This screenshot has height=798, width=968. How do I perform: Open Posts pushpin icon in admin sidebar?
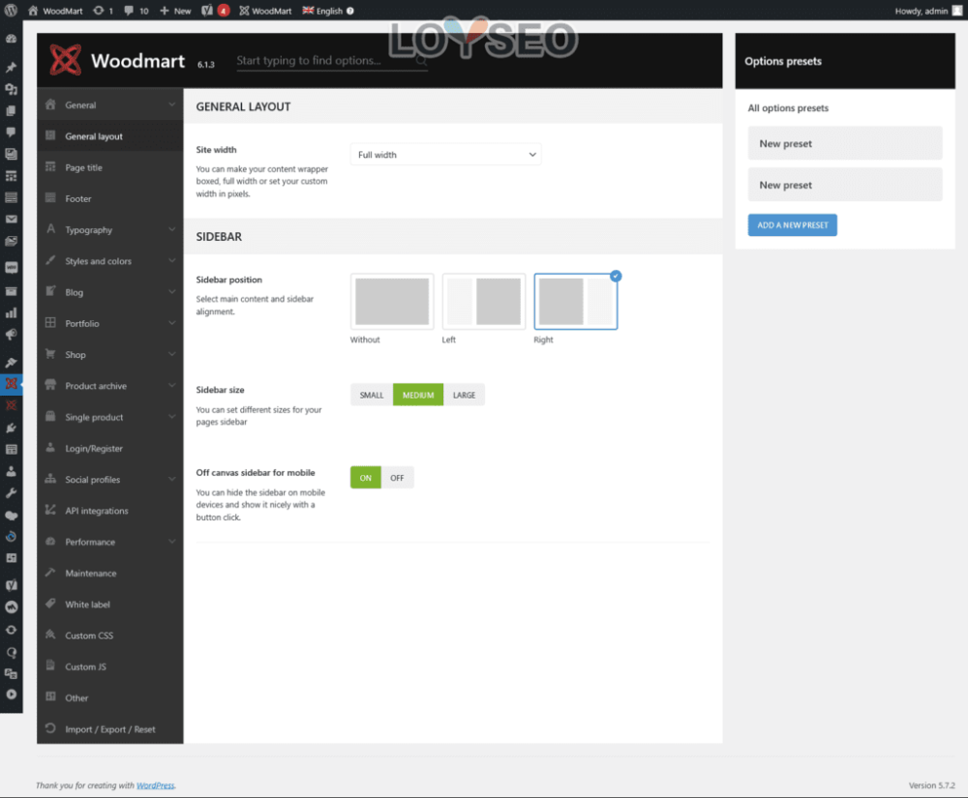[x=11, y=67]
